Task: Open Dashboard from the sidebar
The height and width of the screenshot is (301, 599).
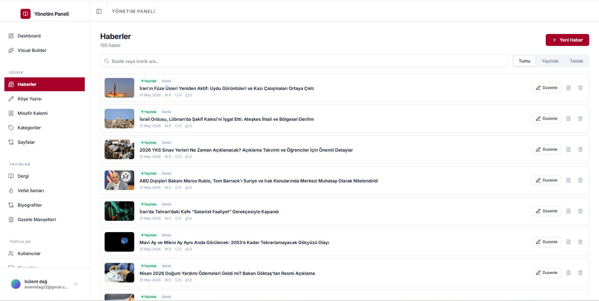Action: 45,36
